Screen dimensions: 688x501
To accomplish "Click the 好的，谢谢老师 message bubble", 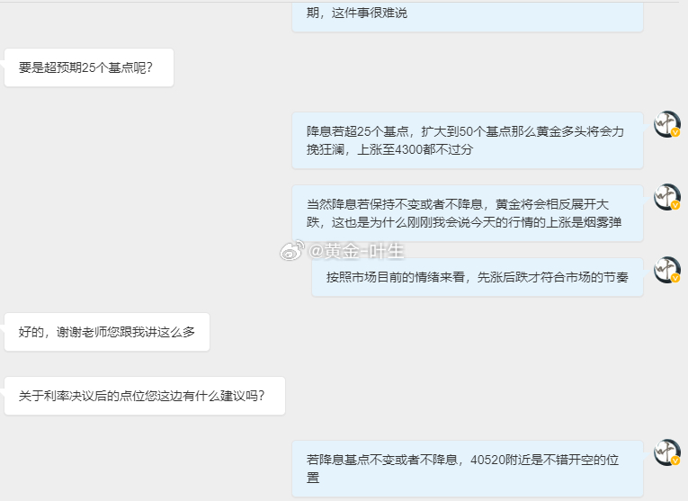I will [x=107, y=332].
